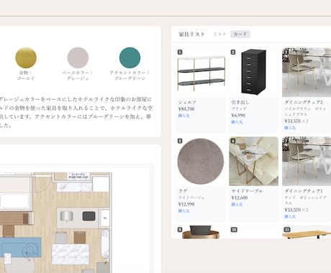The height and width of the screenshot is (273, 331).
Task: Click the ブラック color label on 引き出し
Action: (239, 108)
